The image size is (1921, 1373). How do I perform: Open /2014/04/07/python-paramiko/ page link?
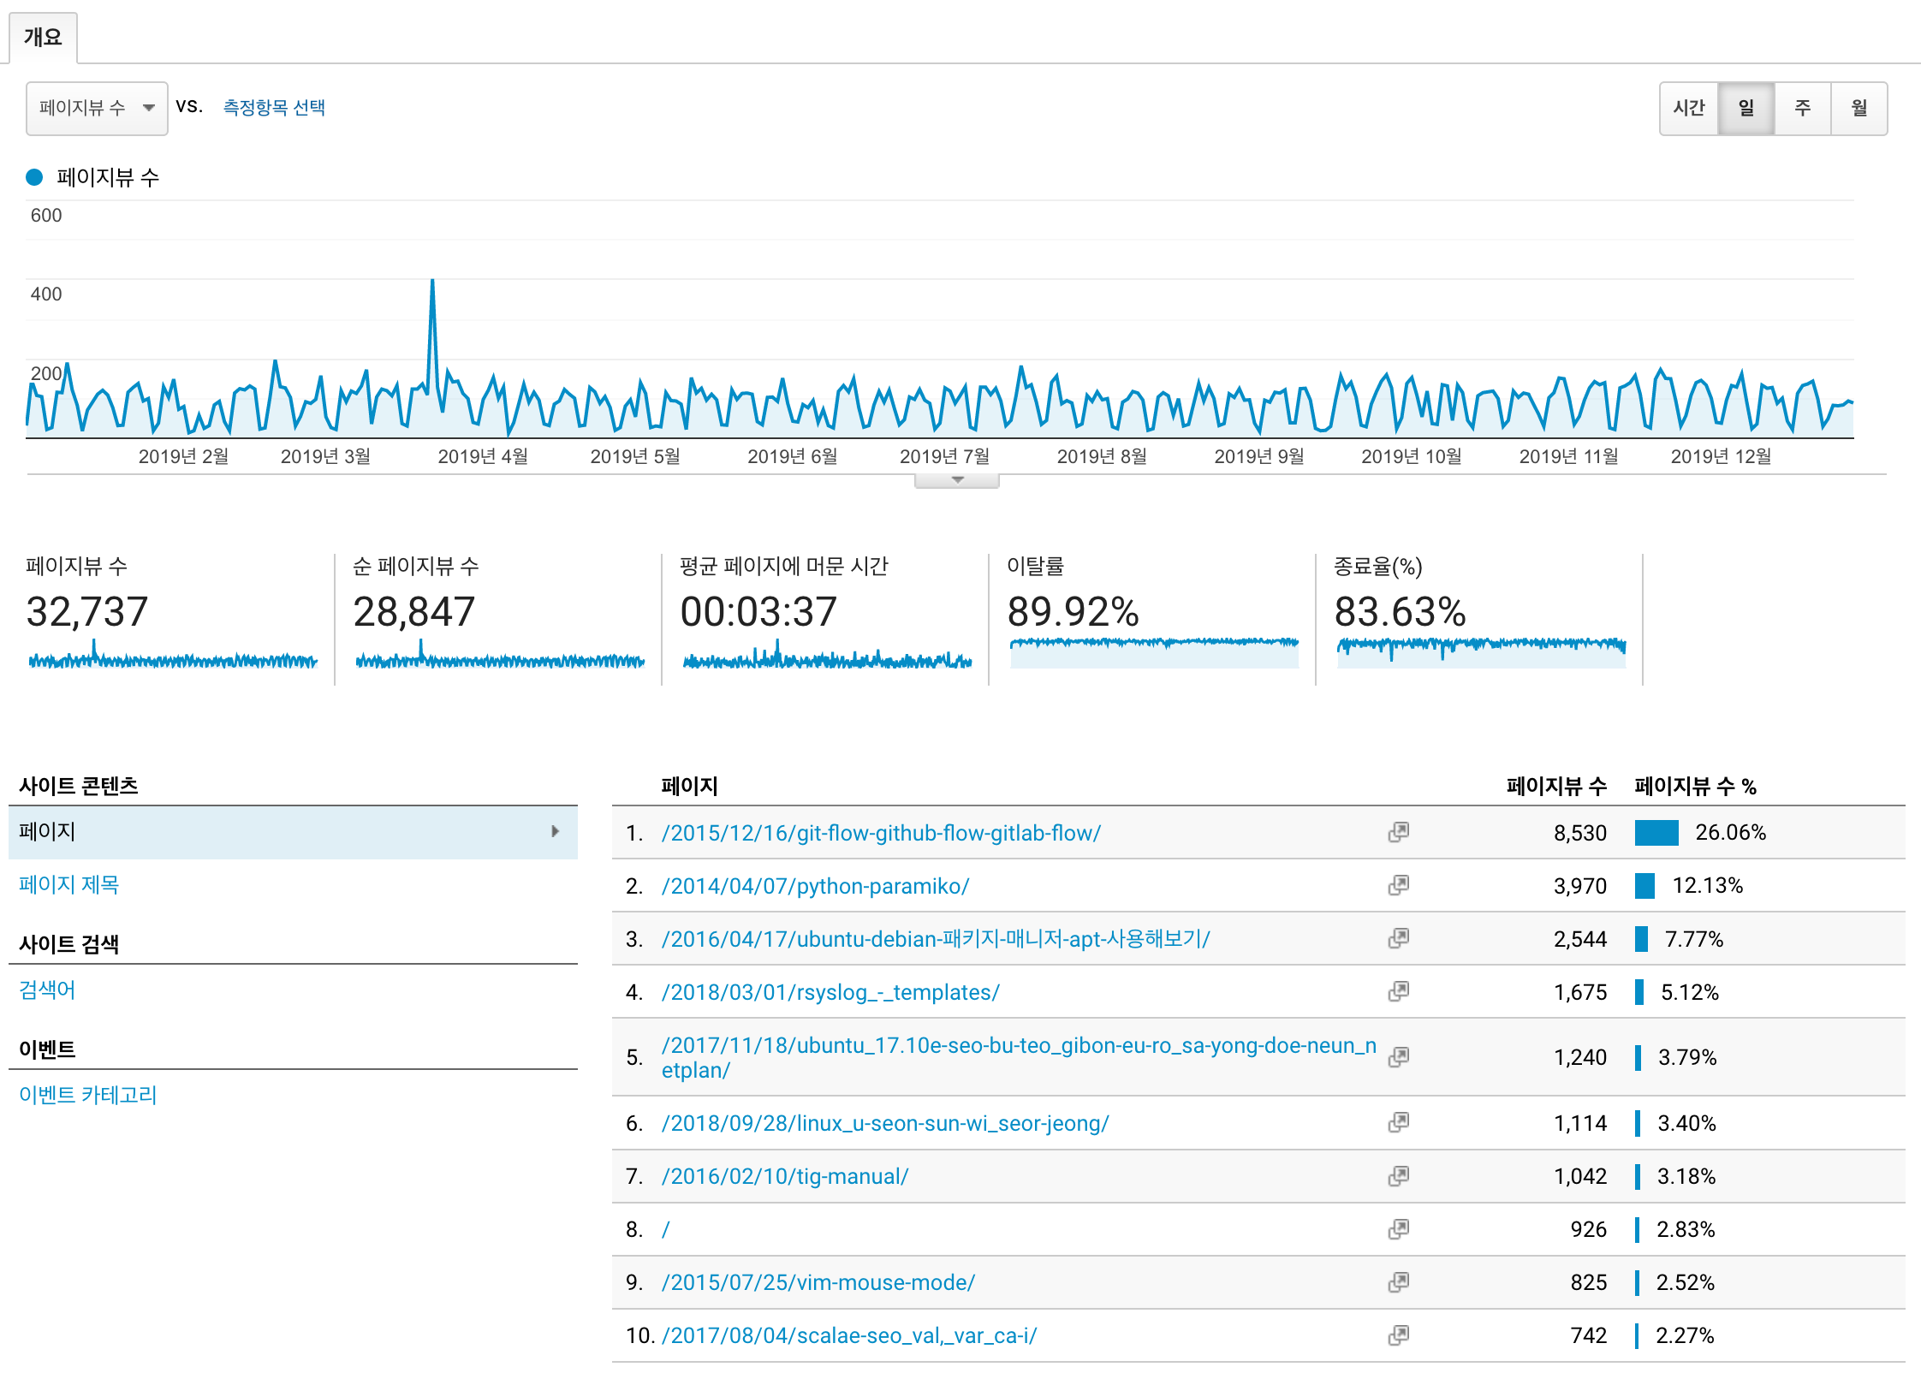[815, 886]
